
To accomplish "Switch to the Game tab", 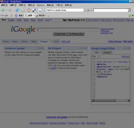I will (24, 42).
